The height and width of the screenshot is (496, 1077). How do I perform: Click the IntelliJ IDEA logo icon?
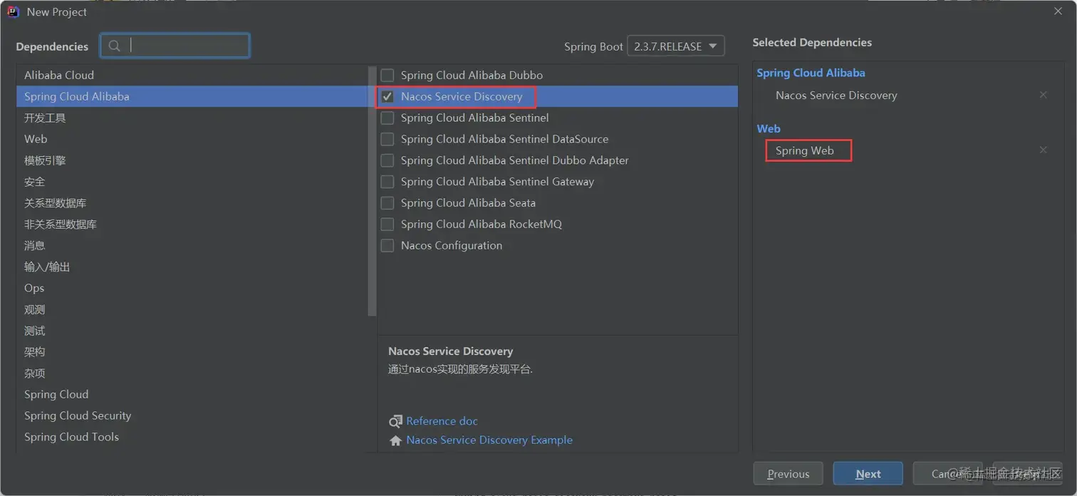pos(13,11)
